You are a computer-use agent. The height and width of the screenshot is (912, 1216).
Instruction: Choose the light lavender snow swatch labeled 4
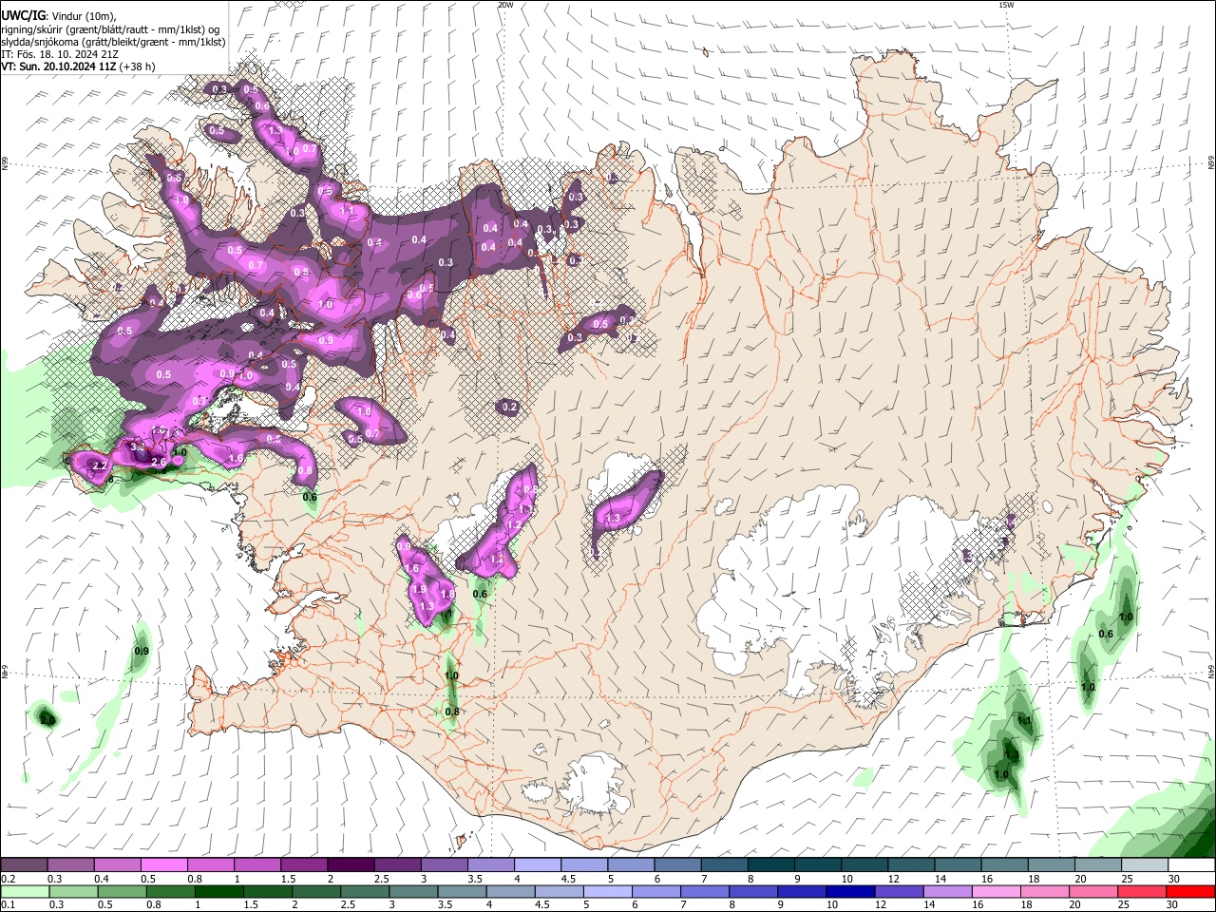(x=537, y=865)
